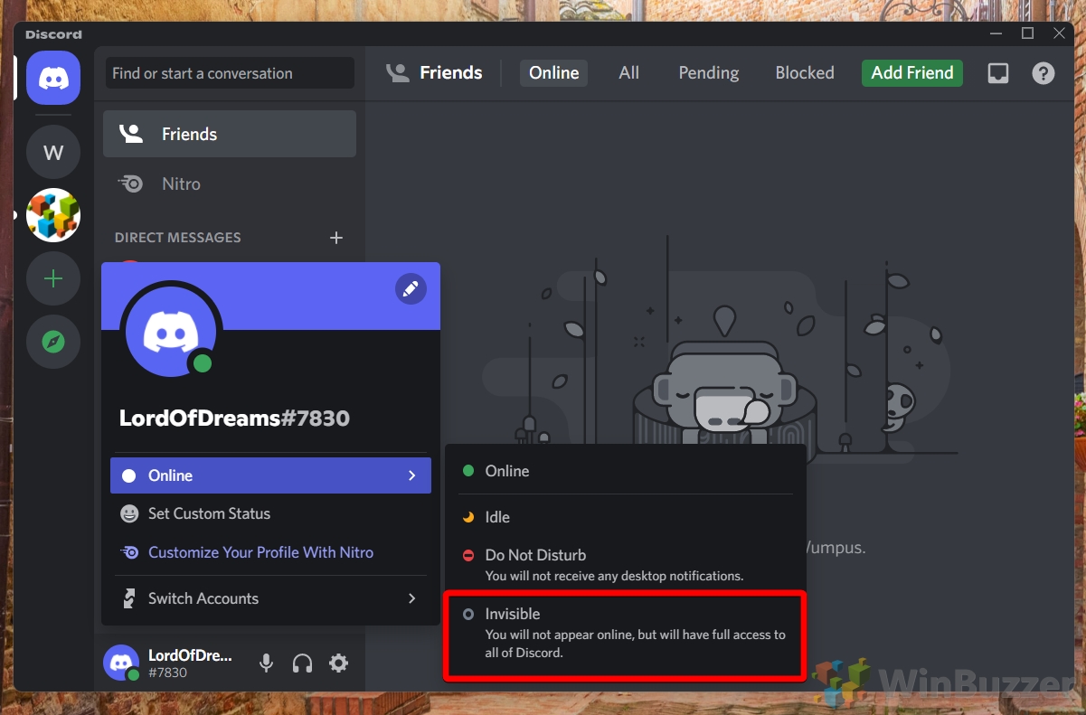
Task: Click the Add Friend button
Action: point(912,73)
